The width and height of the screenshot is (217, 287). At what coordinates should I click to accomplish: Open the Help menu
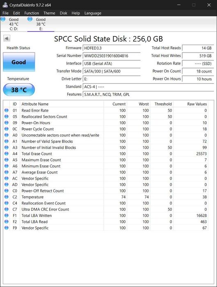click(75, 13)
